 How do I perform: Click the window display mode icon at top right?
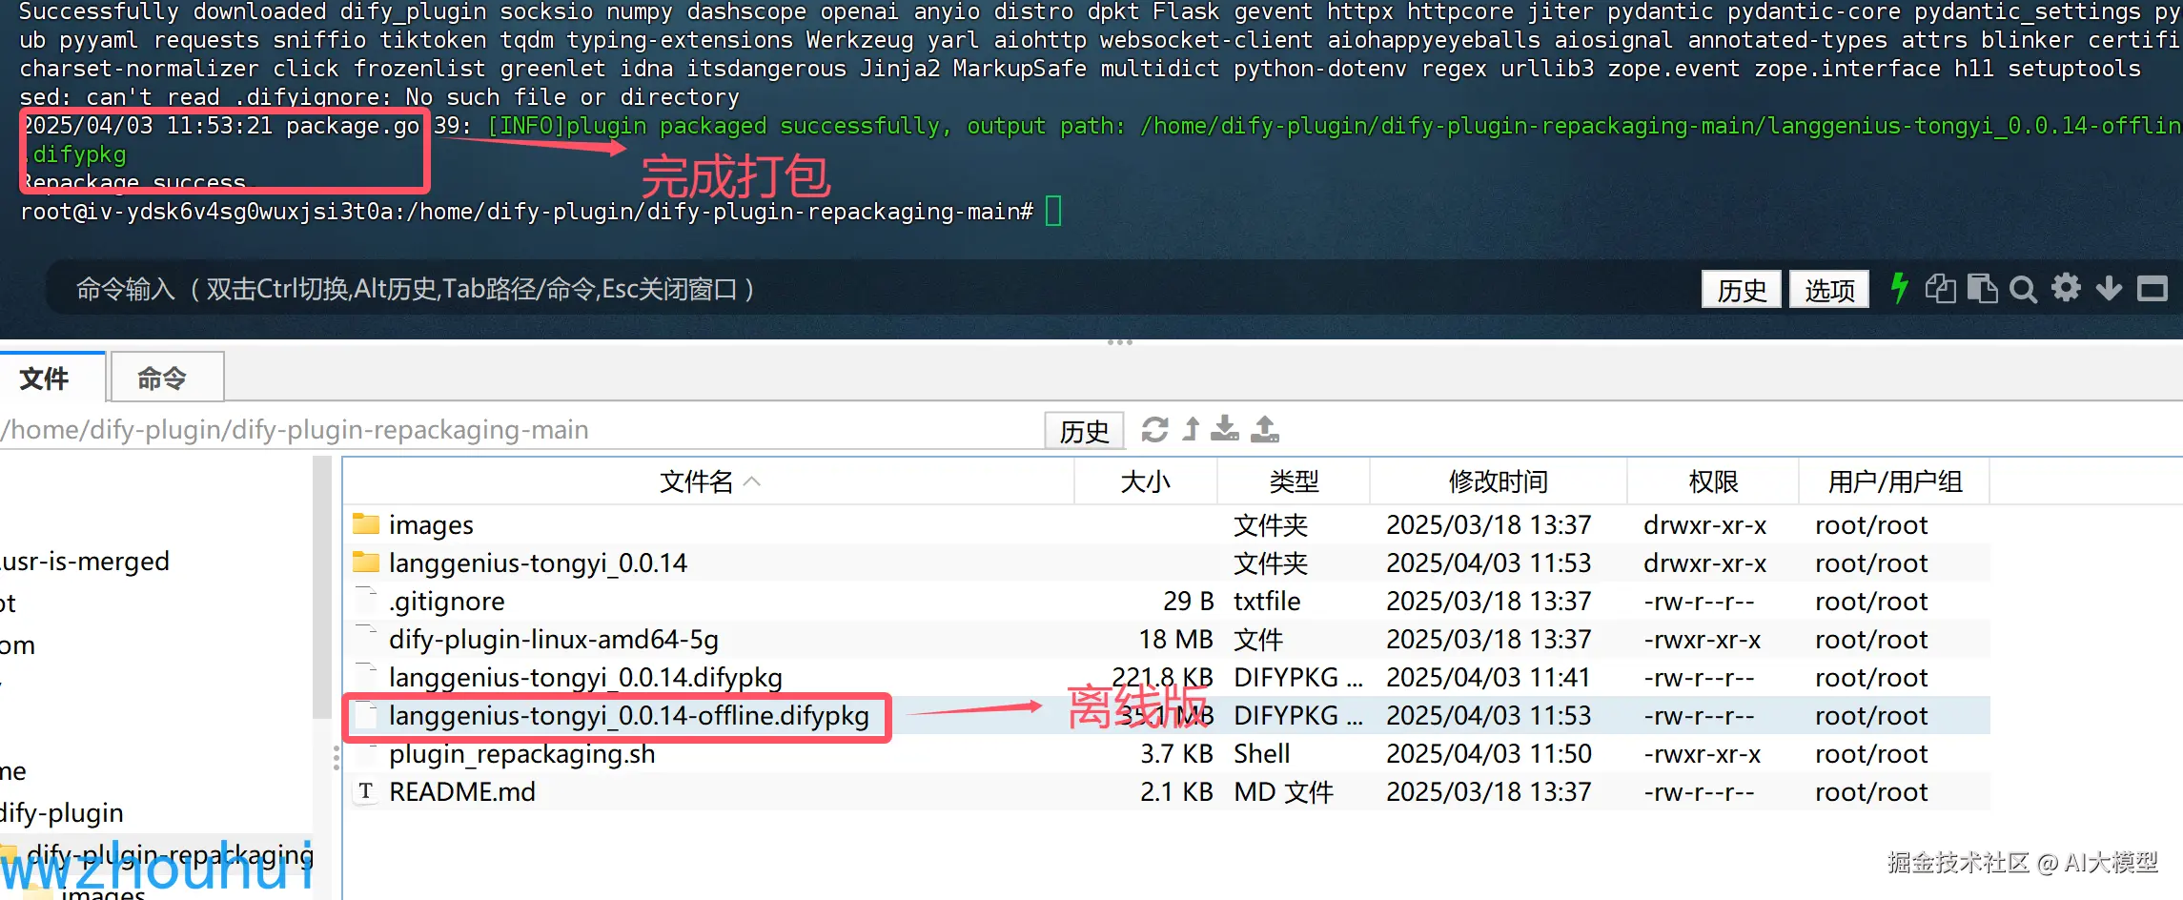click(2151, 288)
